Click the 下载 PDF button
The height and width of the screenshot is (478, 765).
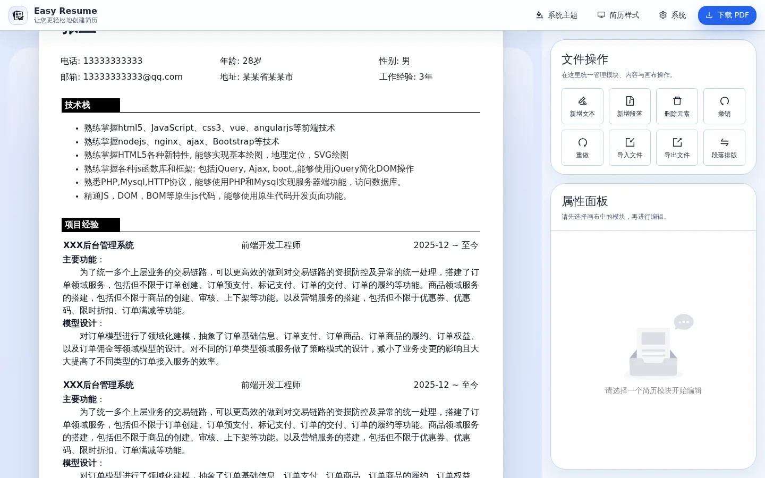(727, 15)
